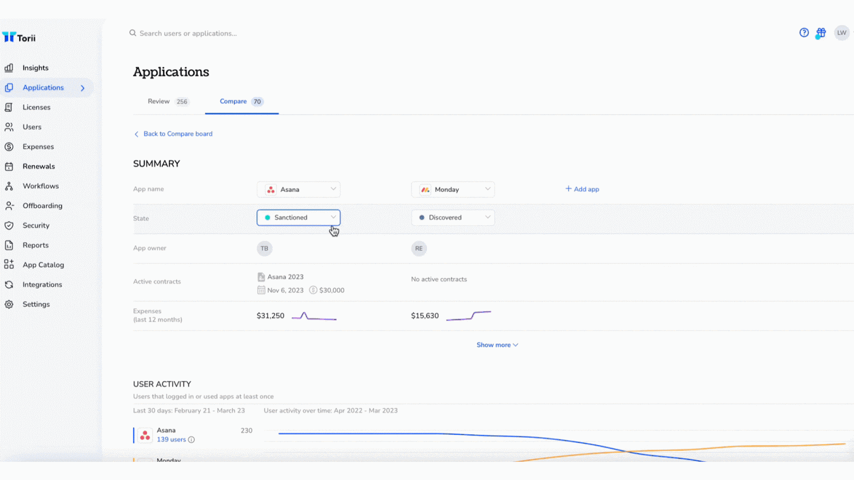This screenshot has width=854, height=480.
Task: Open the gift what's new icon
Action: (x=821, y=33)
